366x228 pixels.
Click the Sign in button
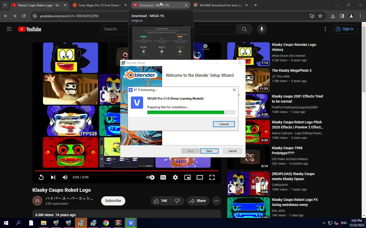pos(345,29)
